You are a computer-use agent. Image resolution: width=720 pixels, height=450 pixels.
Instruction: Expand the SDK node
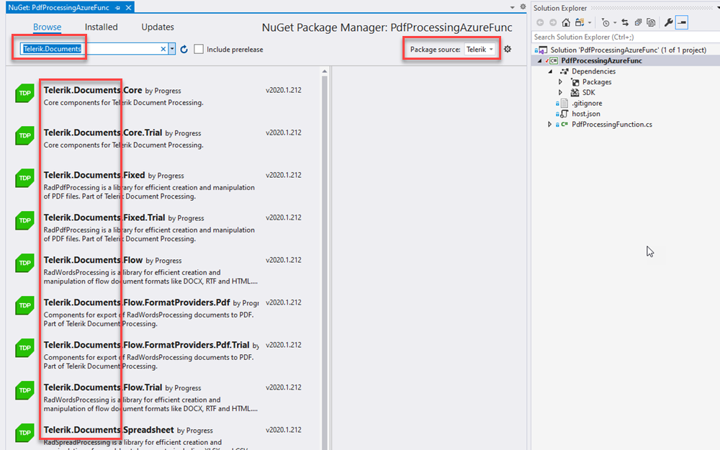[560, 92]
